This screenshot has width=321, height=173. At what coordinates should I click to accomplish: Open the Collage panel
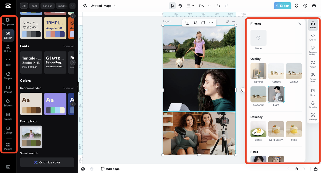(x=8, y=130)
